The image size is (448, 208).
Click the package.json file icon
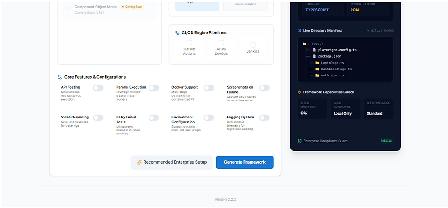coord(315,56)
